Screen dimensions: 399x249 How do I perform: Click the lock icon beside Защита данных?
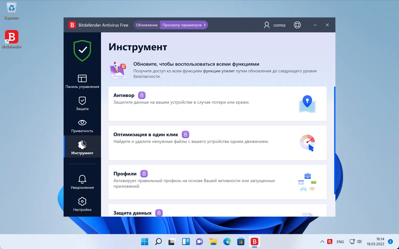pos(159,213)
